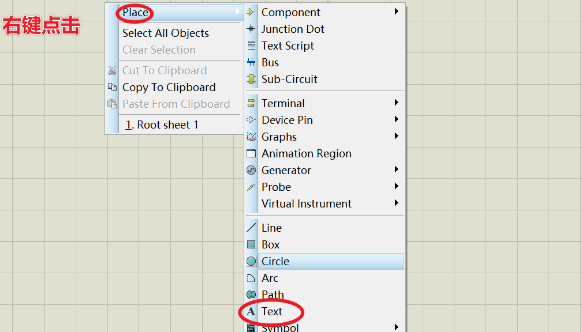Click the Probe icon
Viewport: 582px width, 332px height.
tap(251, 187)
